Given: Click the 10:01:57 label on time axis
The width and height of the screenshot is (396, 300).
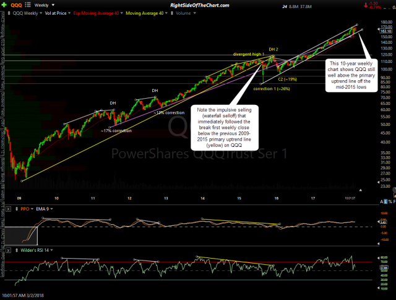Looking at the screenshot, I should pos(350,198).
